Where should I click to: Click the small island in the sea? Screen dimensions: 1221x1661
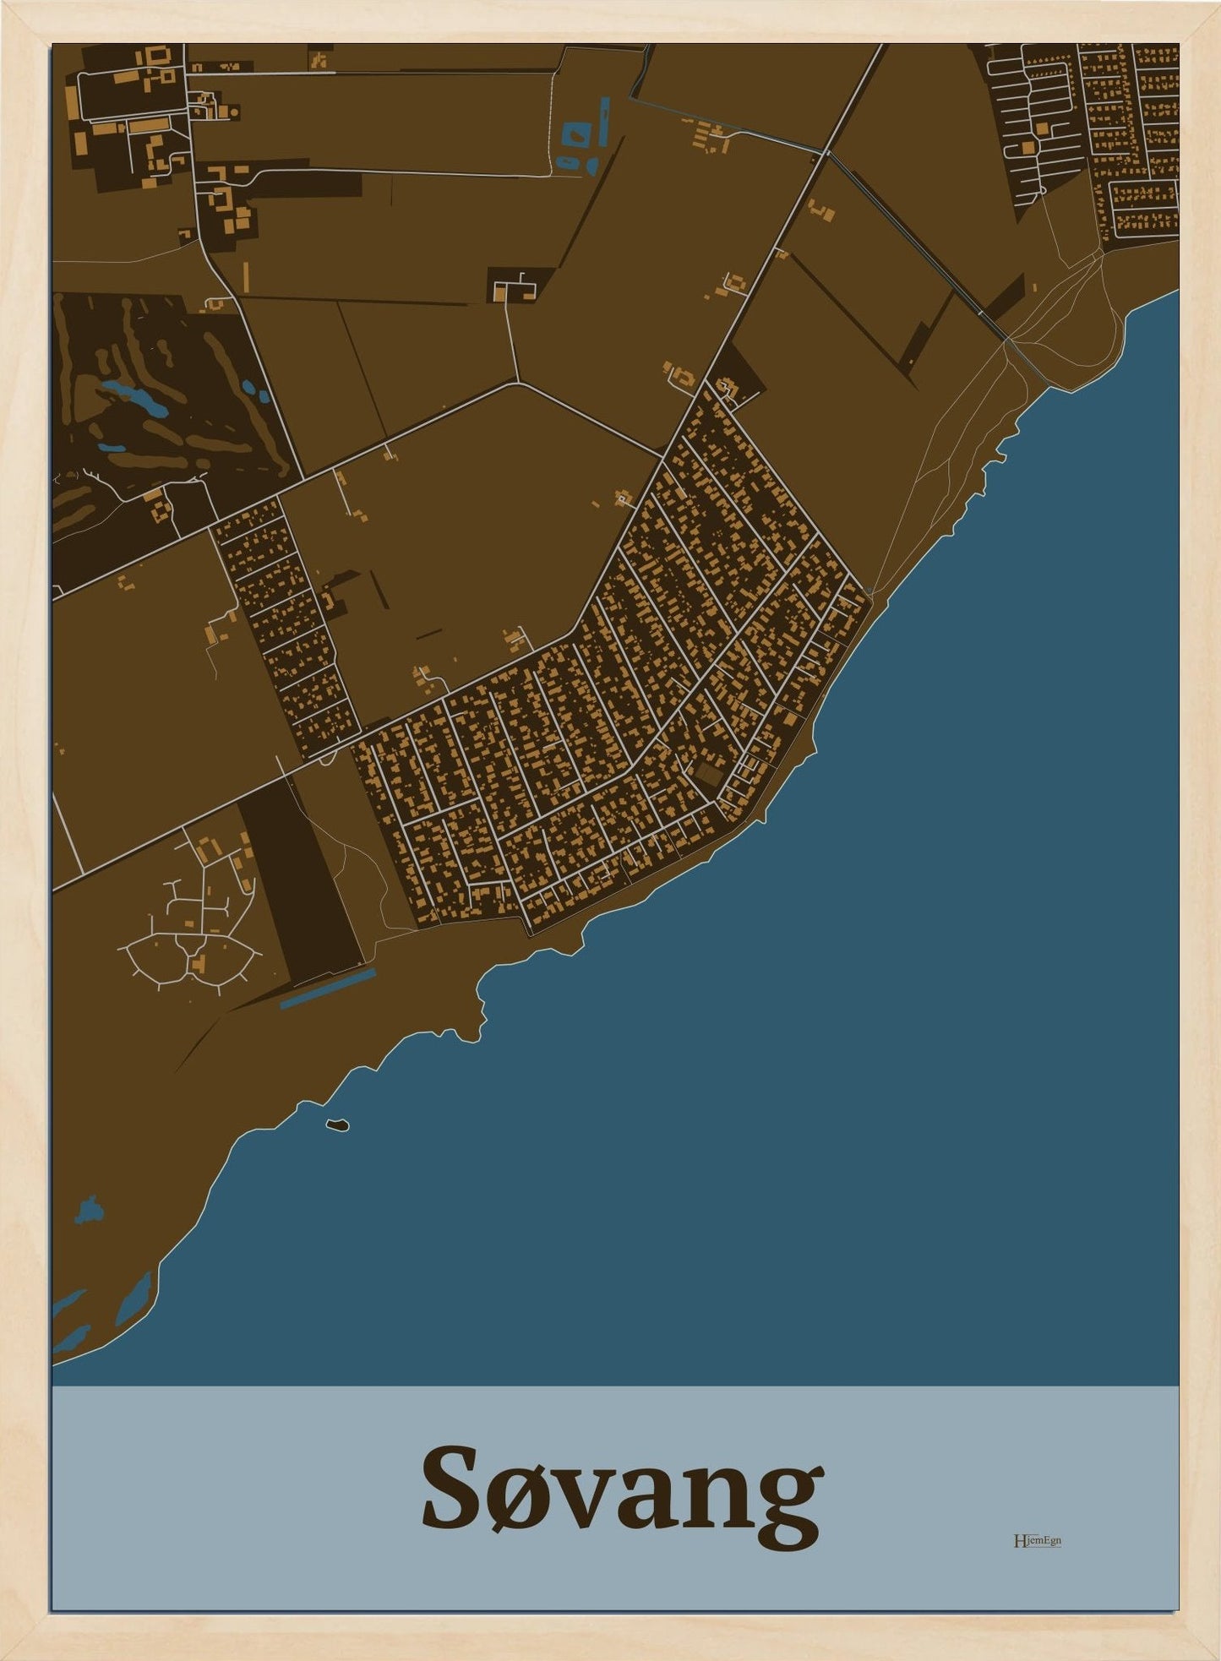pos(337,1125)
